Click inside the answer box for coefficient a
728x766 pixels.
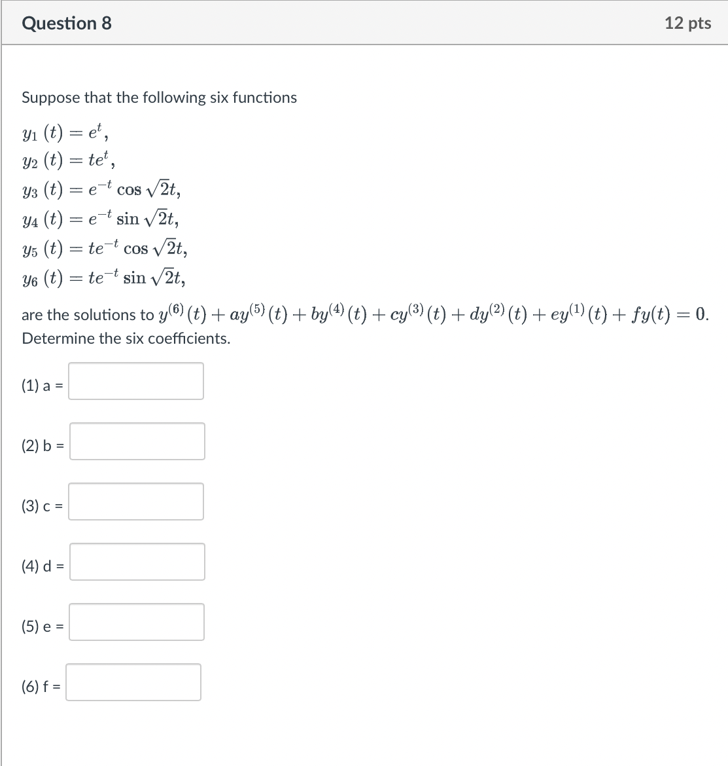tap(135, 381)
